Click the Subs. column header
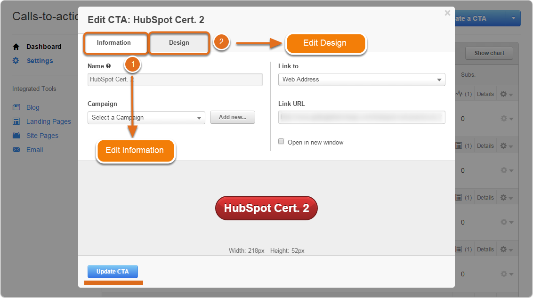The width and height of the screenshot is (533, 298). (x=468, y=75)
